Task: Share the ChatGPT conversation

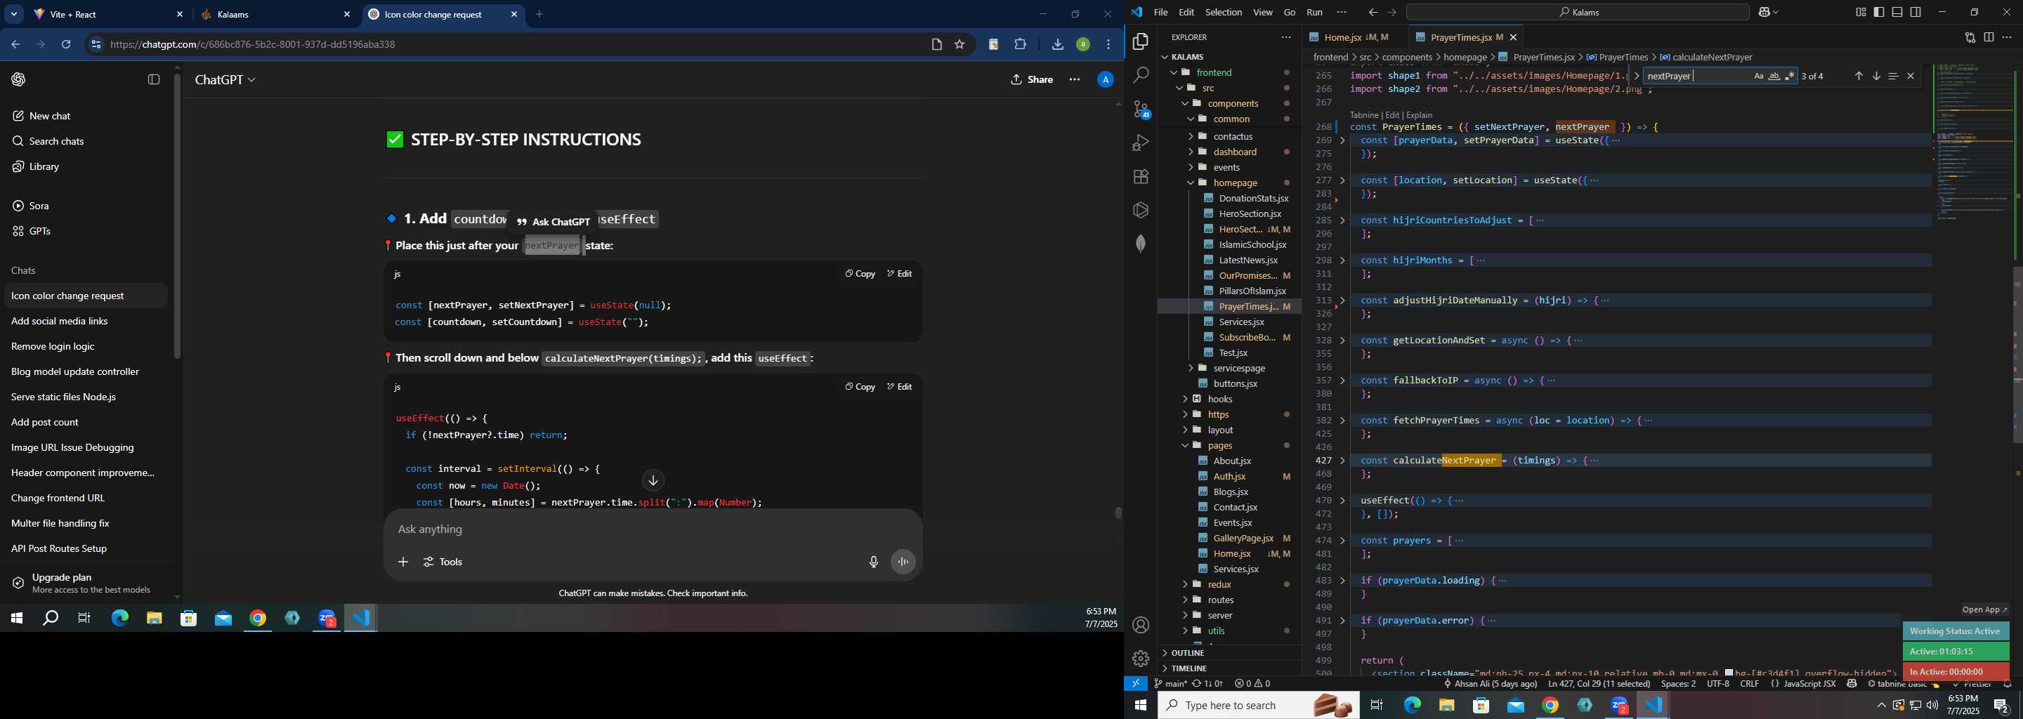Action: 1032,79
